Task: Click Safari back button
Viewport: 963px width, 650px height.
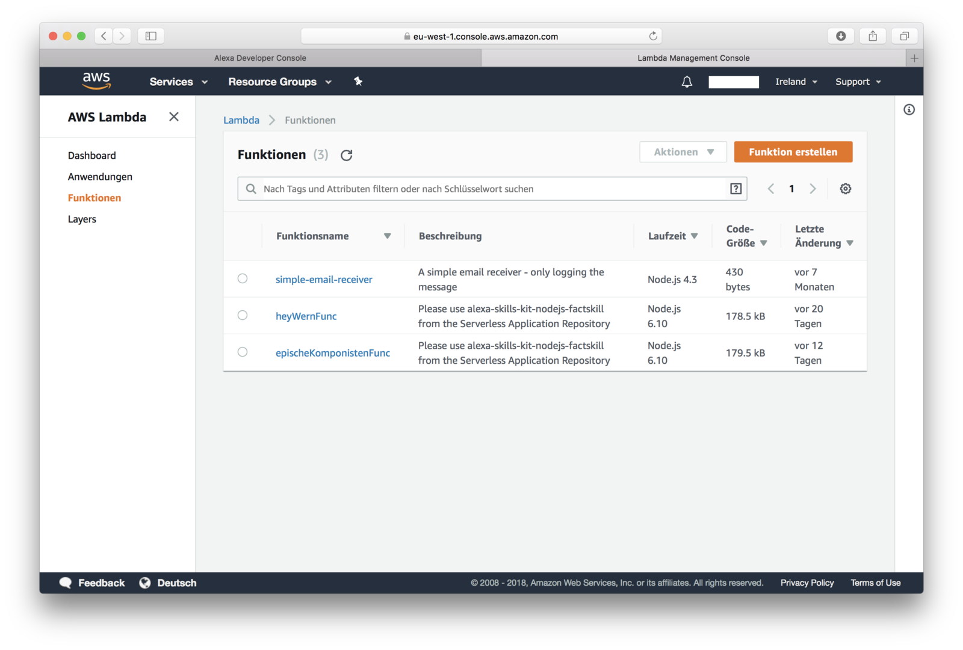Action: (104, 36)
